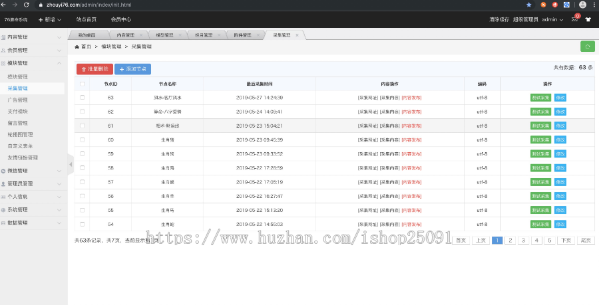Image resolution: width=599 pixels, height=305 pixels.
Task: Click the green refresh button
Action: 588,46
